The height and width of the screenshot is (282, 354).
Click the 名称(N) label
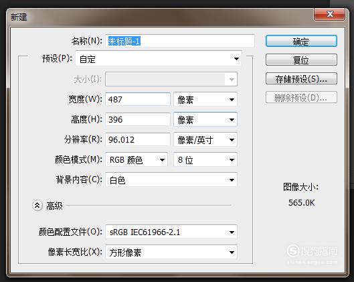pos(87,41)
